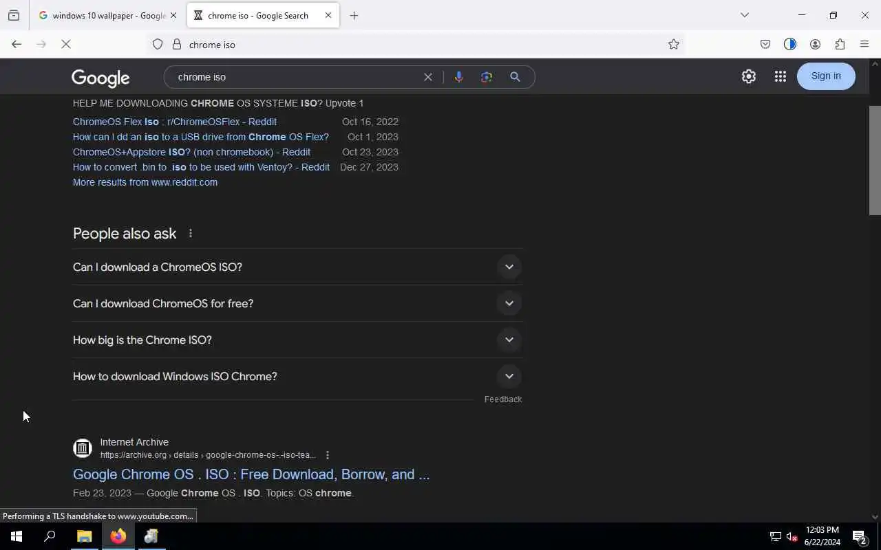Viewport: 881px width, 550px height.
Task: Open Google Chrome OS . ISO result
Action: click(251, 474)
